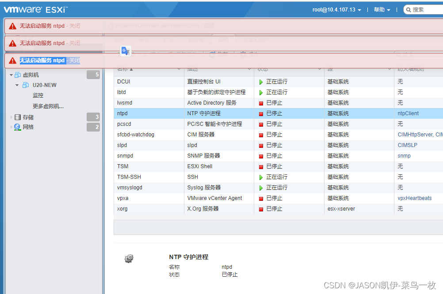Select the xorg service name cell
This screenshot has width=443, height=294.
point(149,209)
